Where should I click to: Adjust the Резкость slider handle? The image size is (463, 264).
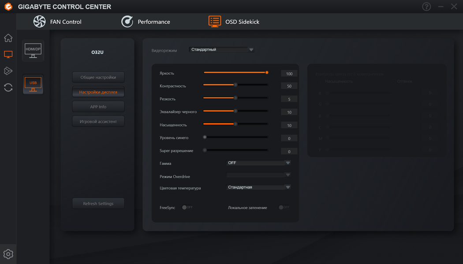(x=235, y=98)
